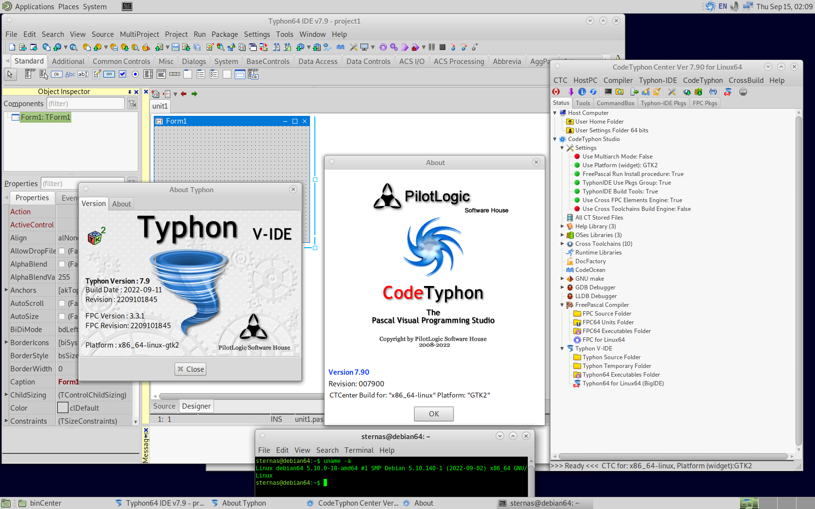Click the clock in the top panel
This screenshot has height=509, width=815.
pyautogui.click(x=784, y=6)
